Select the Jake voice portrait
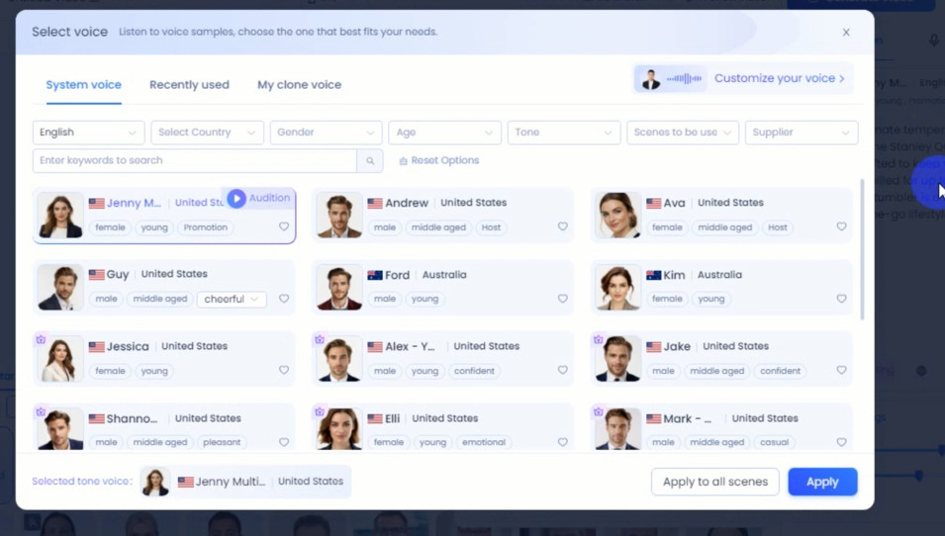 tap(617, 360)
